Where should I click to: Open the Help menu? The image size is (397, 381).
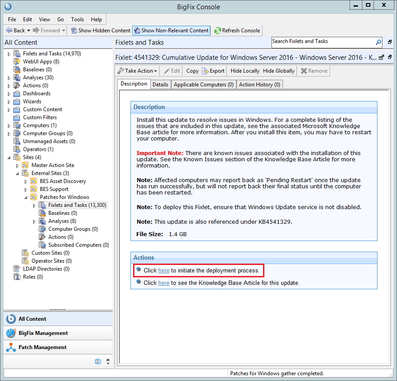tap(96, 19)
